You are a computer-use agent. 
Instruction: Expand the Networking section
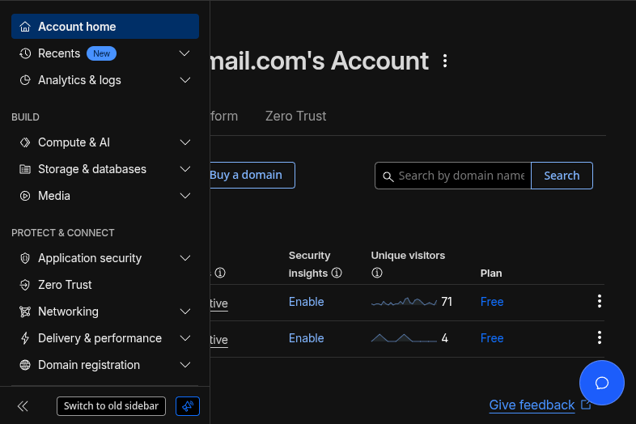point(184,312)
